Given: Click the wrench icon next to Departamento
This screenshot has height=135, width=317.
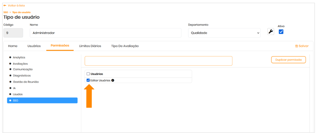Looking at the screenshot, I should (x=270, y=32).
